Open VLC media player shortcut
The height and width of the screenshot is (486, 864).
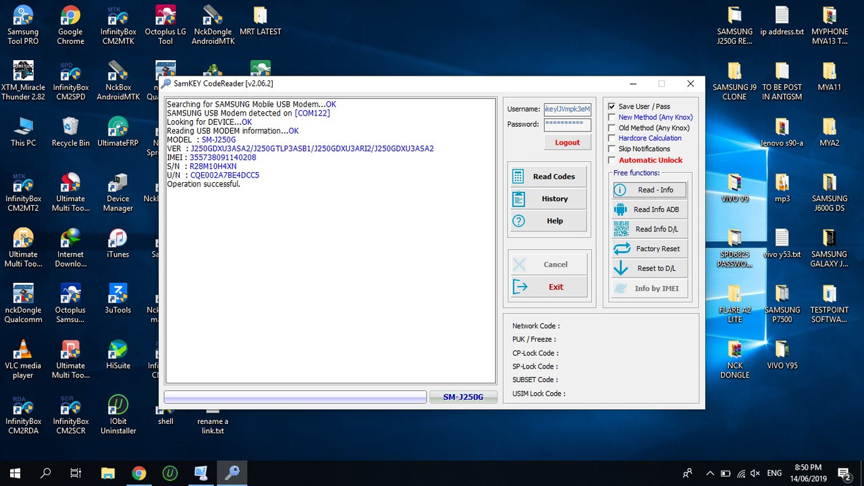coord(23,359)
